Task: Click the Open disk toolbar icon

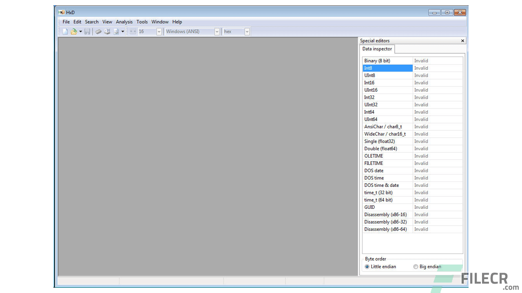Action: click(x=107, y=31)
